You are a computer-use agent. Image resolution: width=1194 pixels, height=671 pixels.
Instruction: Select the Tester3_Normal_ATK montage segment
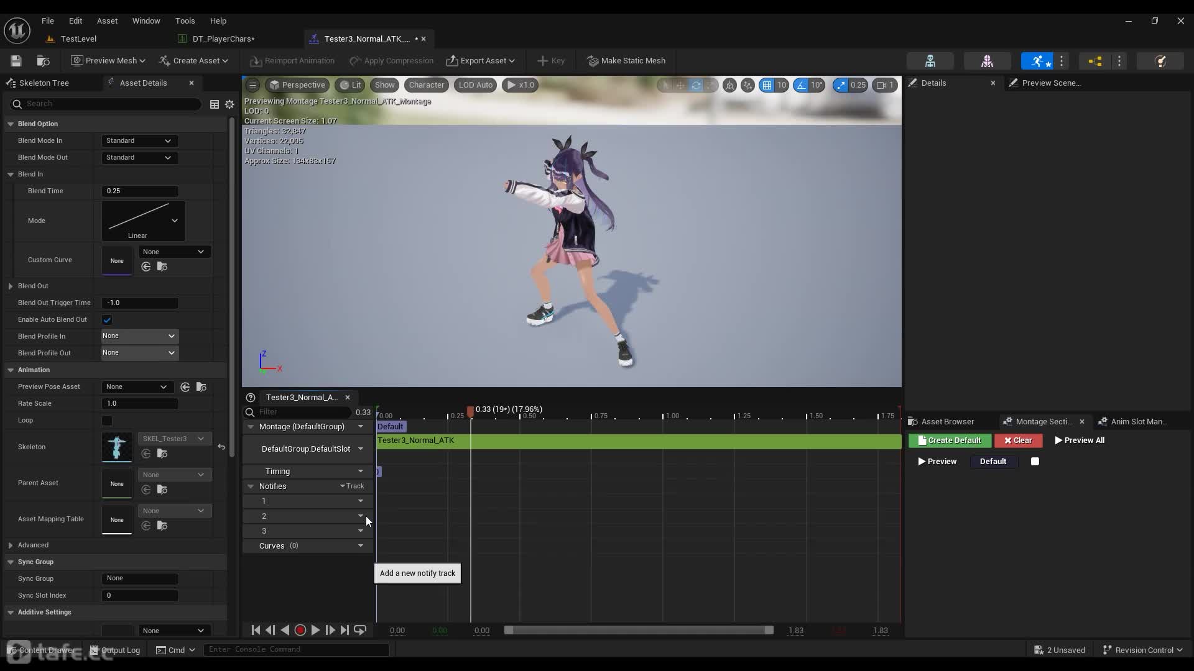coord(639,441)
